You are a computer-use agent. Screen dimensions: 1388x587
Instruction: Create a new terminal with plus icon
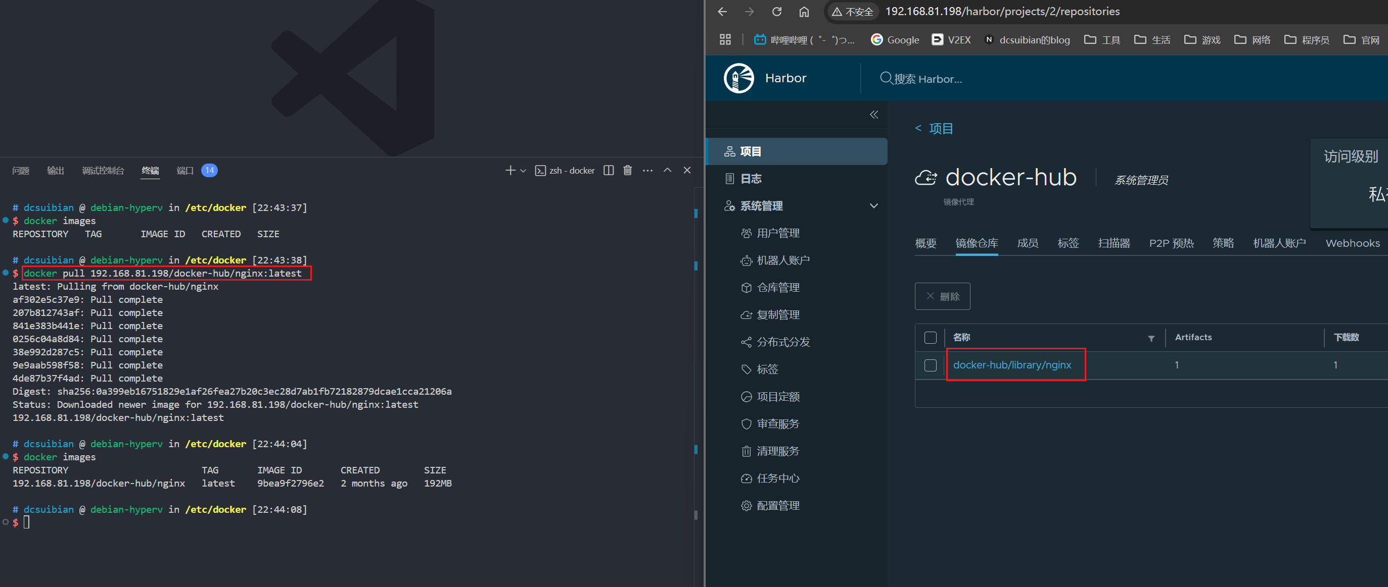tap(510, 171)
